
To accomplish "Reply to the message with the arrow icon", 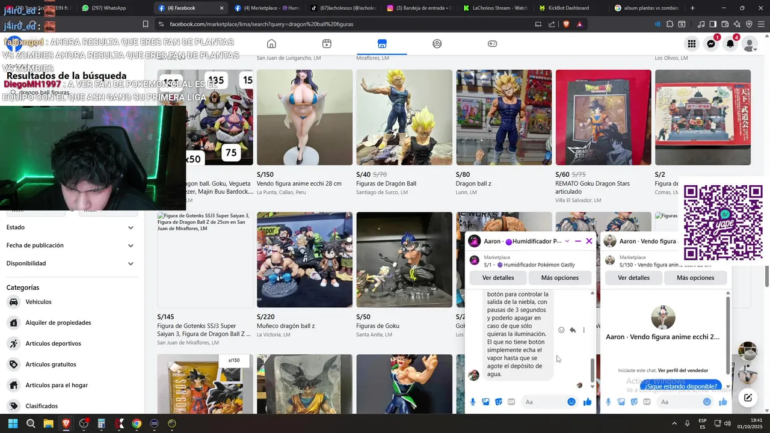I will 573,330.
